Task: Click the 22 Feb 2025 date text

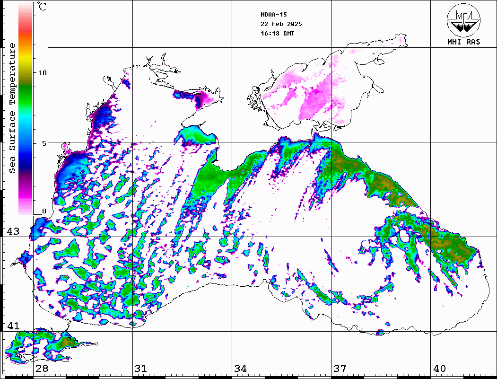Action: pyautogui.click(x=281, y=24)
